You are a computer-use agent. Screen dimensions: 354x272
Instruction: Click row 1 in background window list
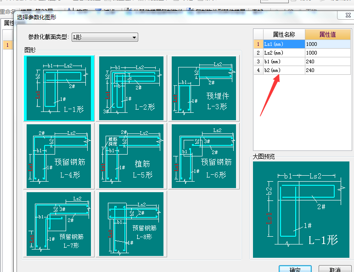[x=8, y=45]
